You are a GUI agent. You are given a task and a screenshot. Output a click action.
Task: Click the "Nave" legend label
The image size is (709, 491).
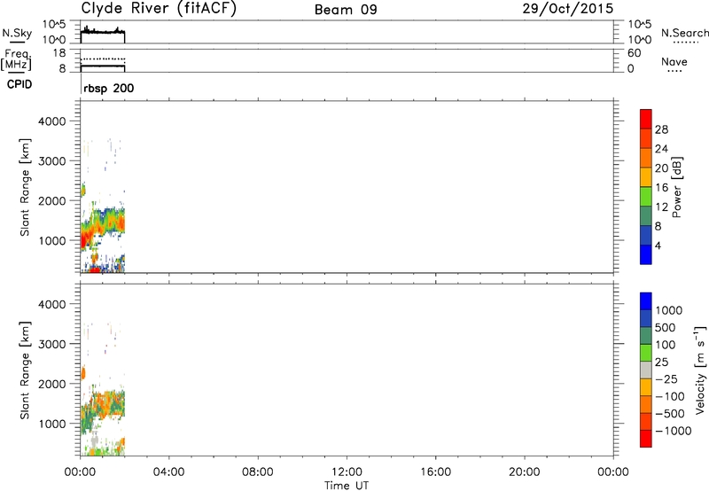point(674,62)
